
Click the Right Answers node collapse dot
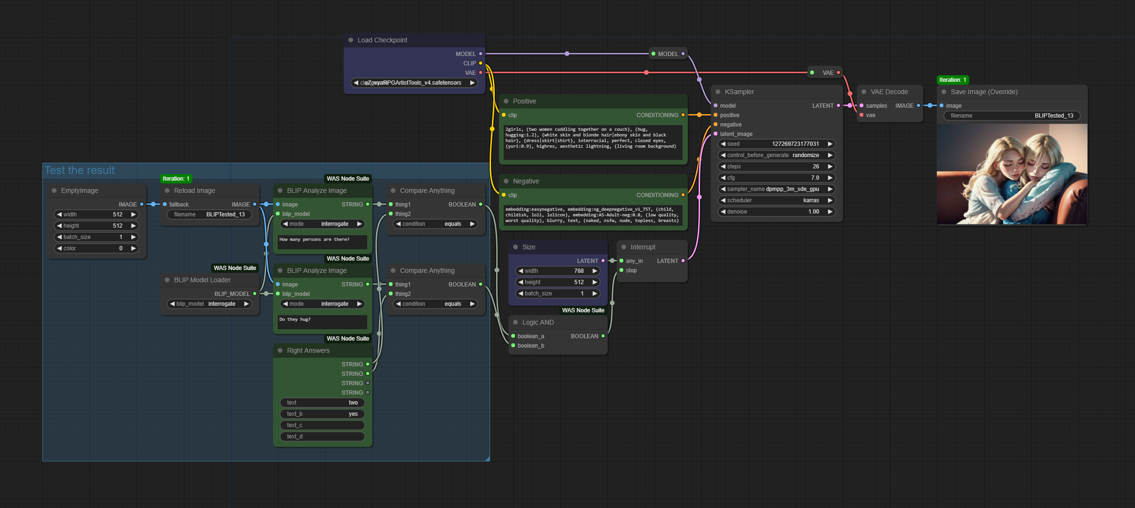pos(280,350)
